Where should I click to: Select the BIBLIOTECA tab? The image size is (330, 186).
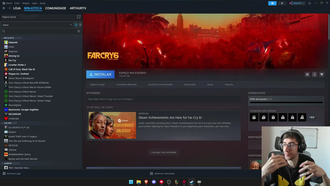(x=33, y=8)
